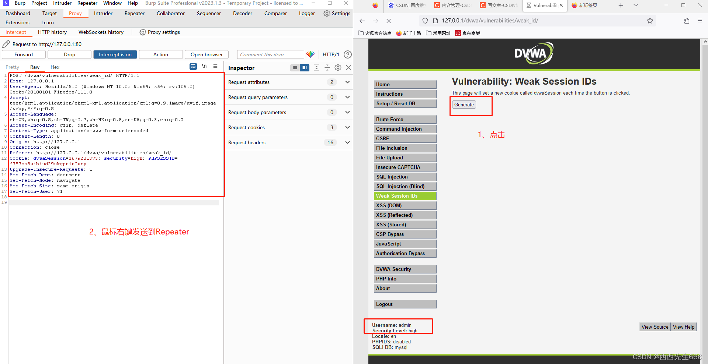708x364 pixels.
Task: Open 火狐官方站点 bookmark folder
Action: 375,33
